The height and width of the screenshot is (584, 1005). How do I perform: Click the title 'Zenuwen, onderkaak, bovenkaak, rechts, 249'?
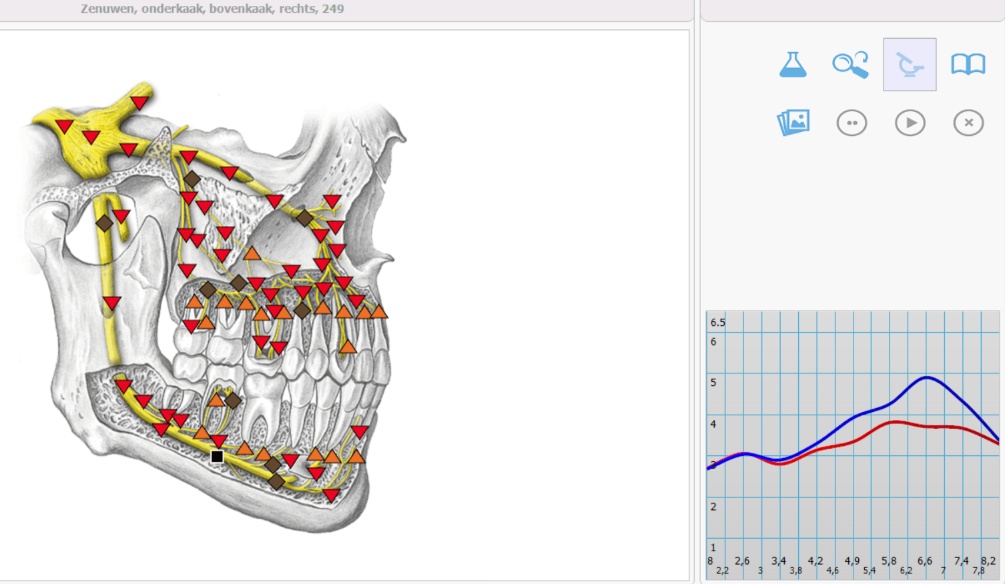(x=212, y=9)
